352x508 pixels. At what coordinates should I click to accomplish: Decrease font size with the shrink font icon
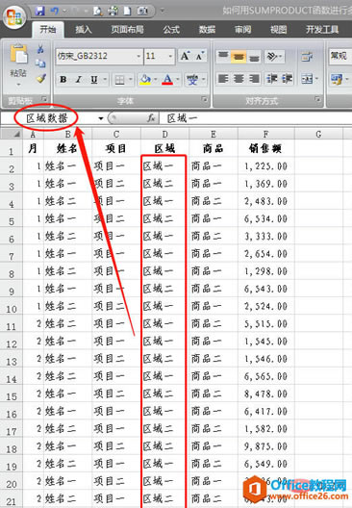(200, 56)
